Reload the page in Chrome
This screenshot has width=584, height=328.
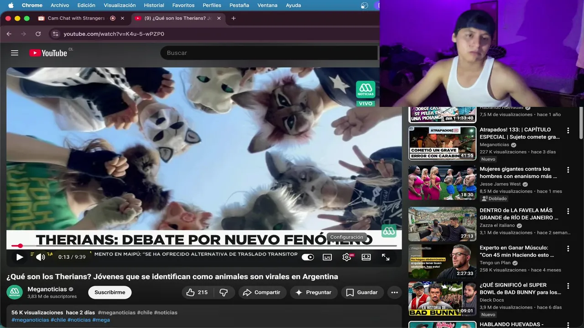pos(38,34)
